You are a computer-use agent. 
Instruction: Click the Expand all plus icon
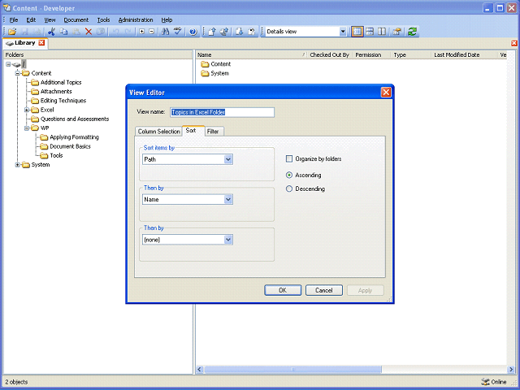[142, 32]
